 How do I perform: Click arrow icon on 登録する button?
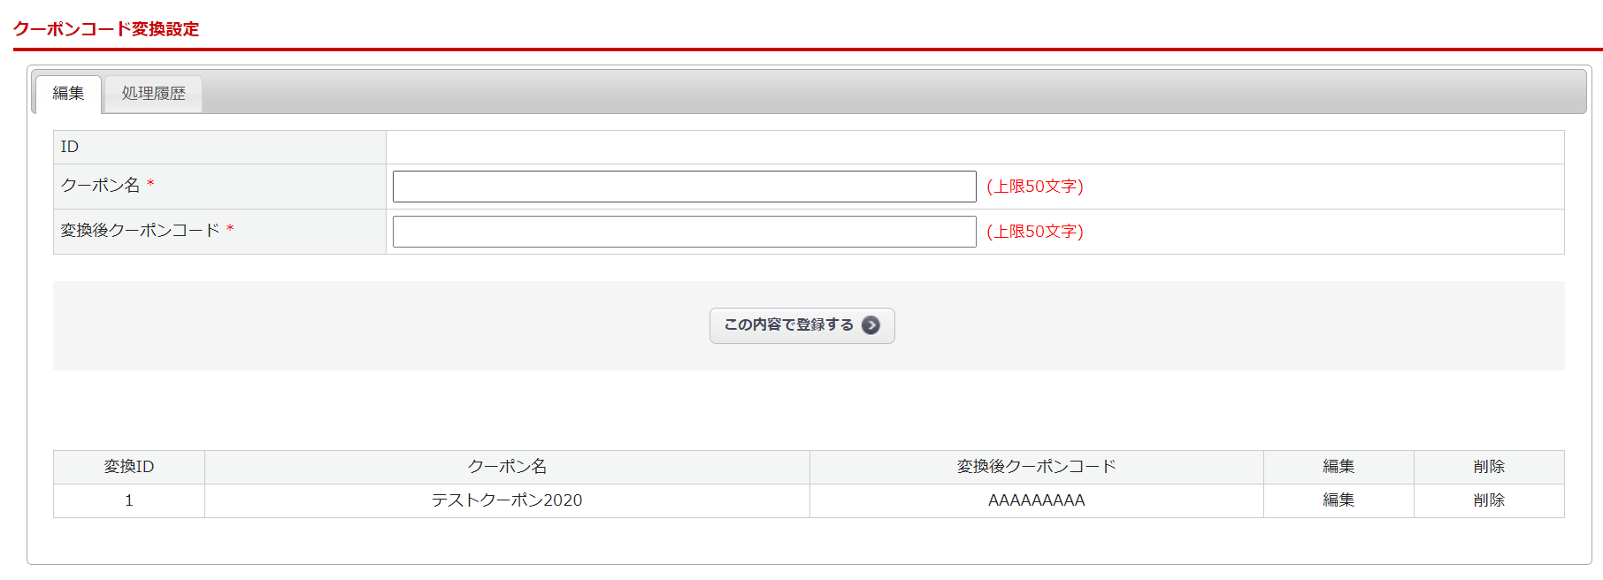[x=871, y=325]
